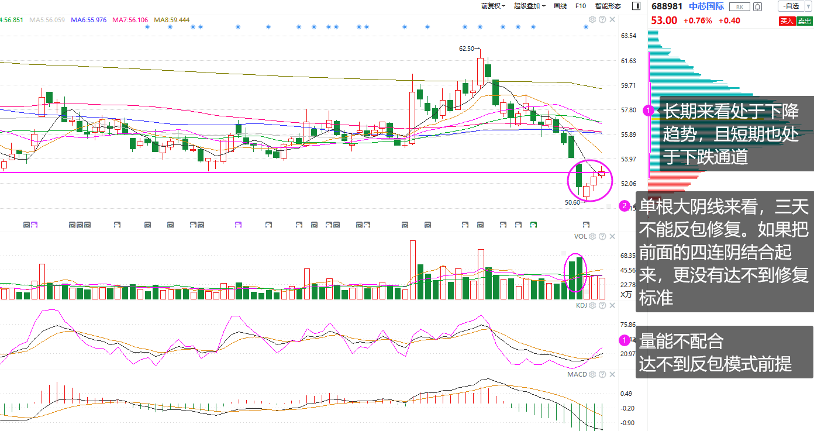Toggle the side panel layout icon
This screenshot has height=431, width=814.
[x=636, y=6]
